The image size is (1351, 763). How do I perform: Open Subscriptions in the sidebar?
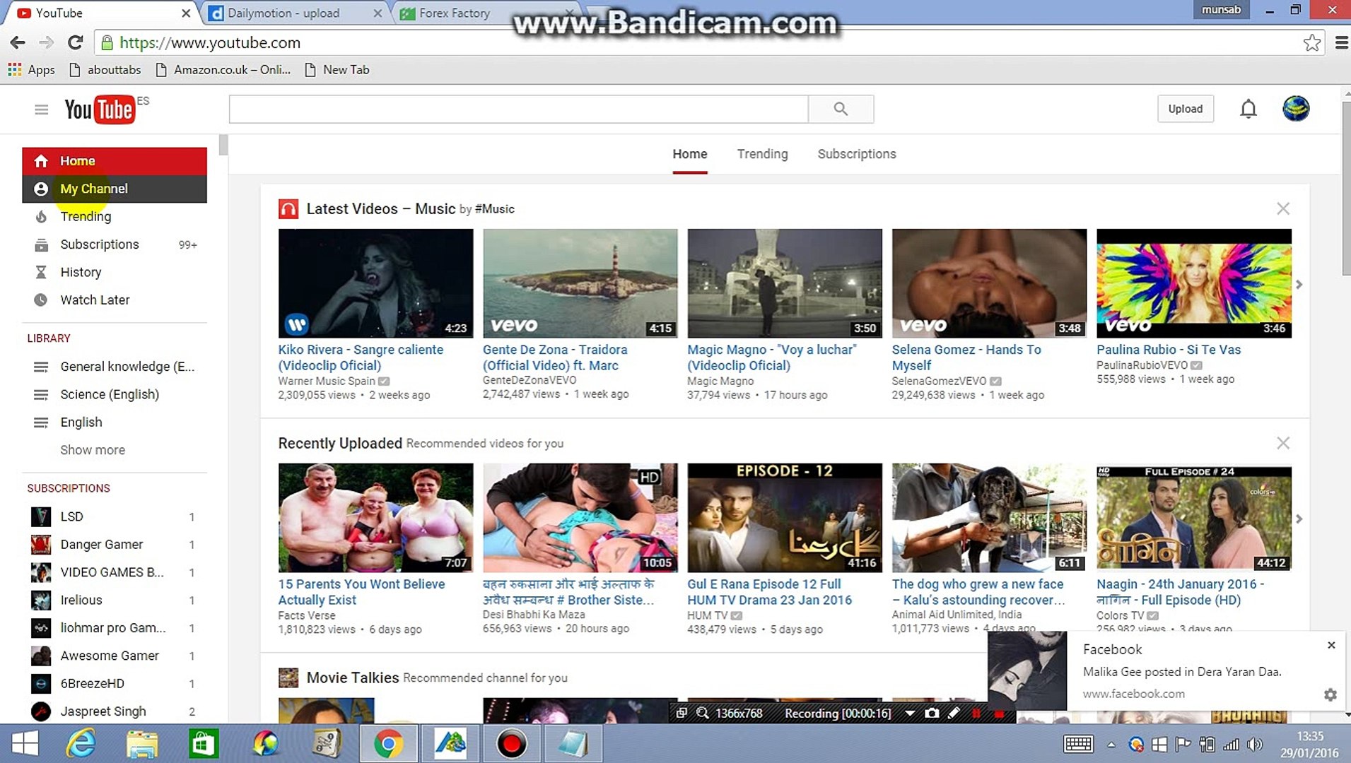115,244
